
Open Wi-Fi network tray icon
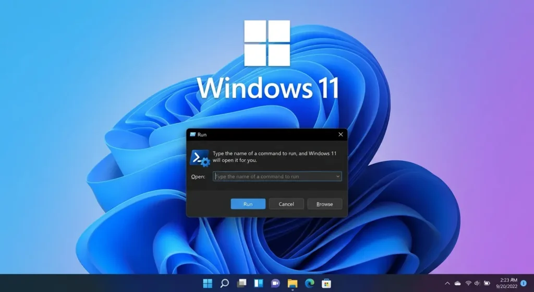coord(468,283)
